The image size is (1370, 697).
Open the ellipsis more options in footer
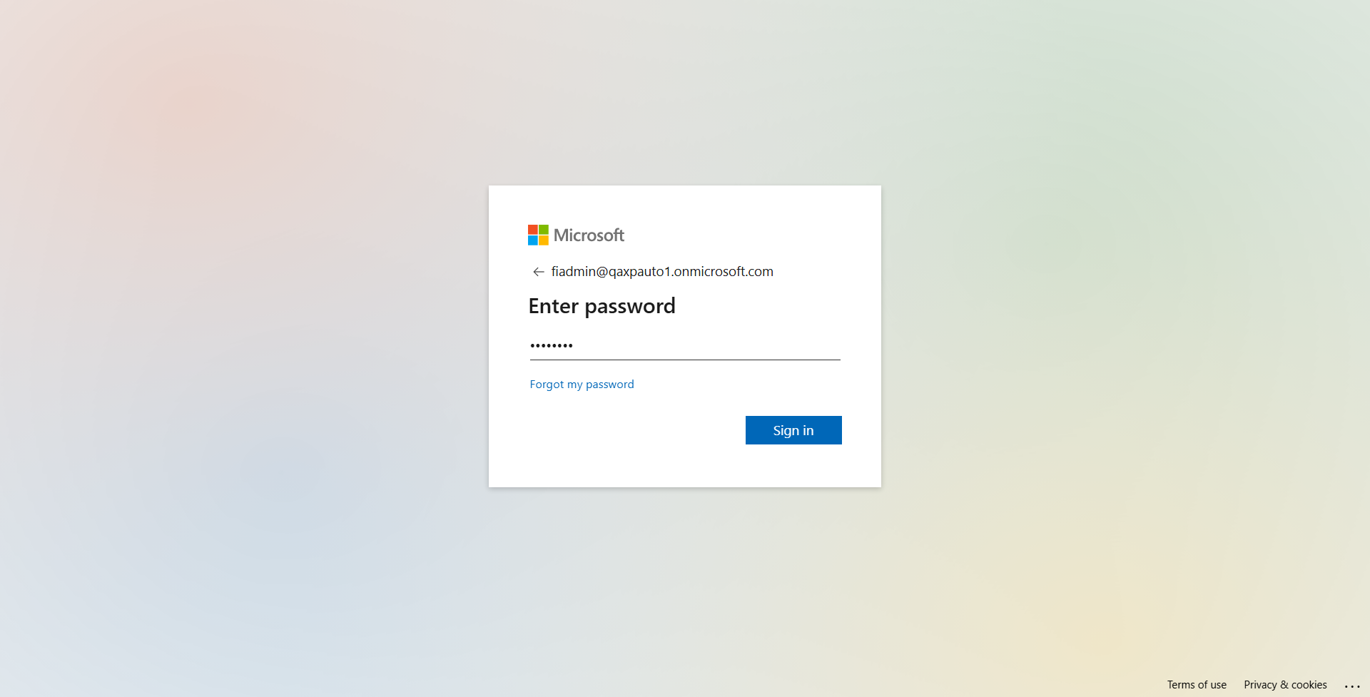(1352, 686)
